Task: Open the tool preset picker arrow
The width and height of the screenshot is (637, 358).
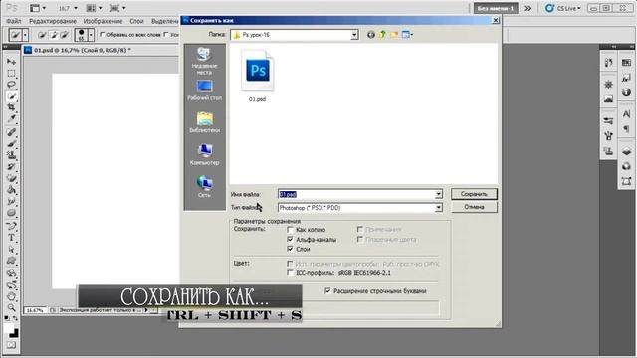Action: pos(25,35)
